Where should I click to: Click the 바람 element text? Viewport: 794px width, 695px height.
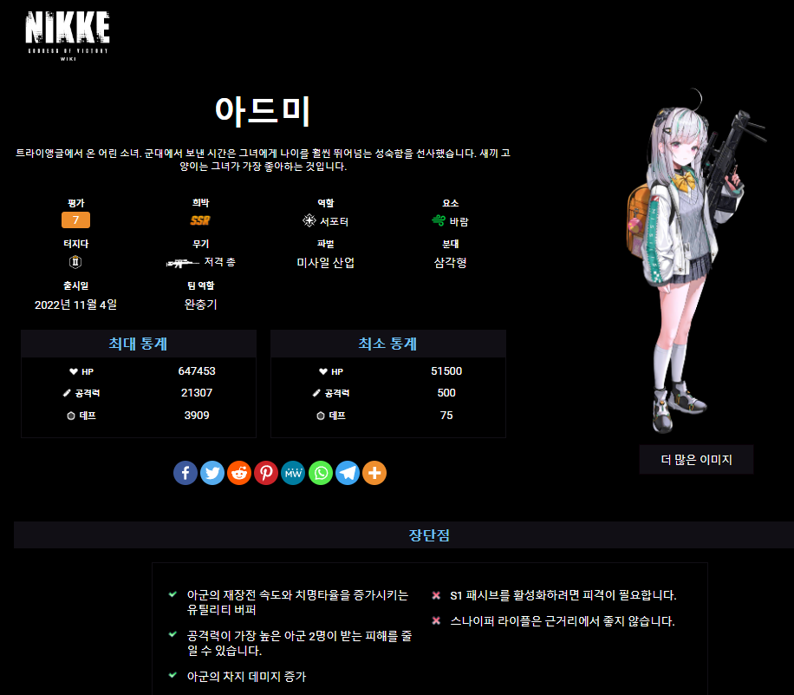(x=459, y=221)
